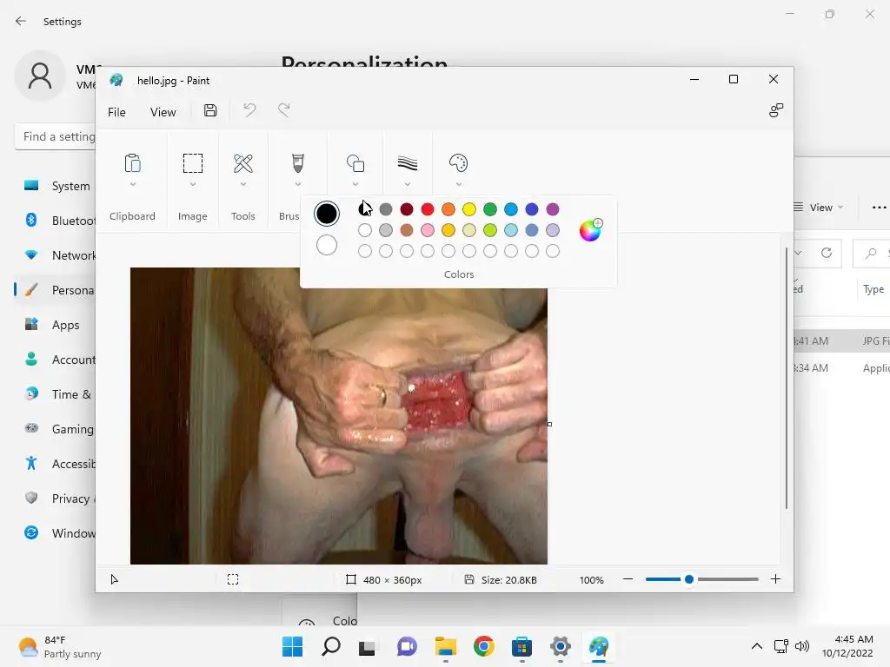Pick the bright red color swatch
The image size is (890, 667).
[428, 209]
